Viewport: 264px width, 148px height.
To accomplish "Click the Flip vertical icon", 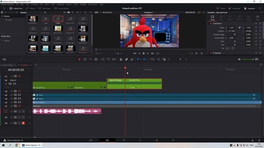I will pos(233,49).
